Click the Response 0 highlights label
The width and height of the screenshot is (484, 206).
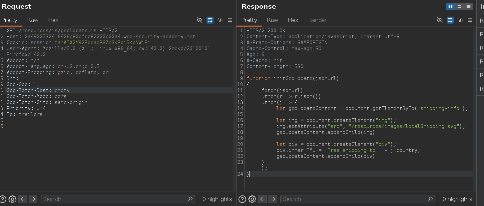point(457,199)
